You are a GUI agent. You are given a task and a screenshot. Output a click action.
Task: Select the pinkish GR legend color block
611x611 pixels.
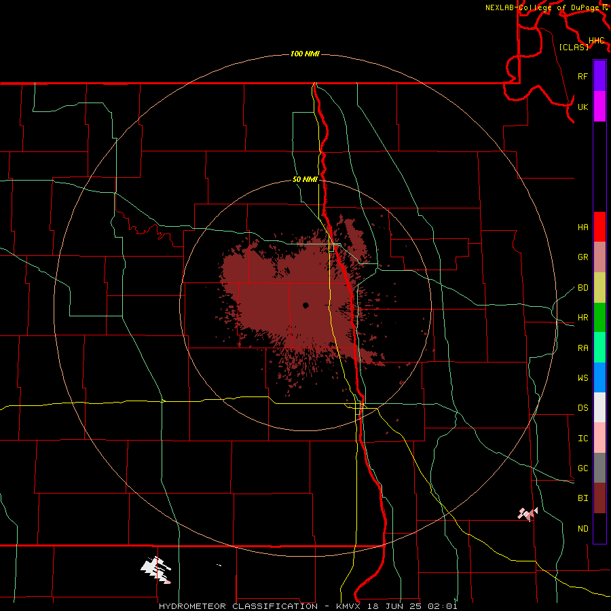coord(599,257)
